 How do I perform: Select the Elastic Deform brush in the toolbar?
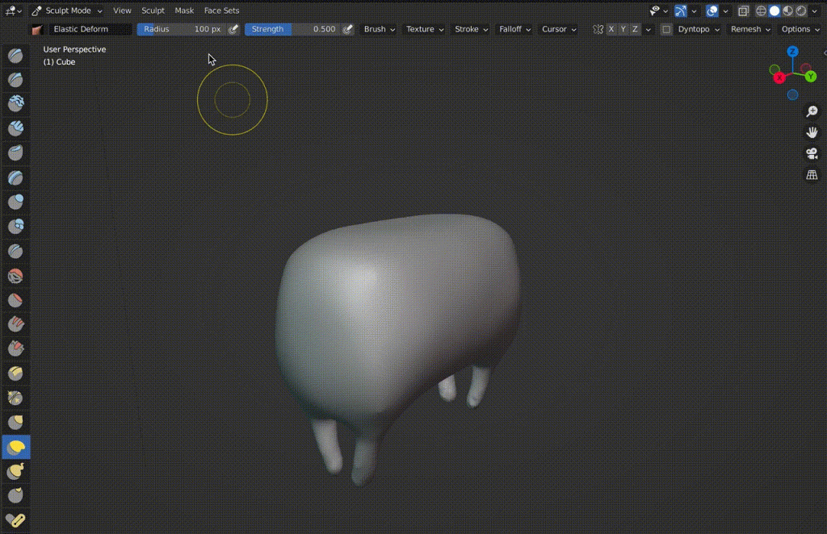pos(16,446)
